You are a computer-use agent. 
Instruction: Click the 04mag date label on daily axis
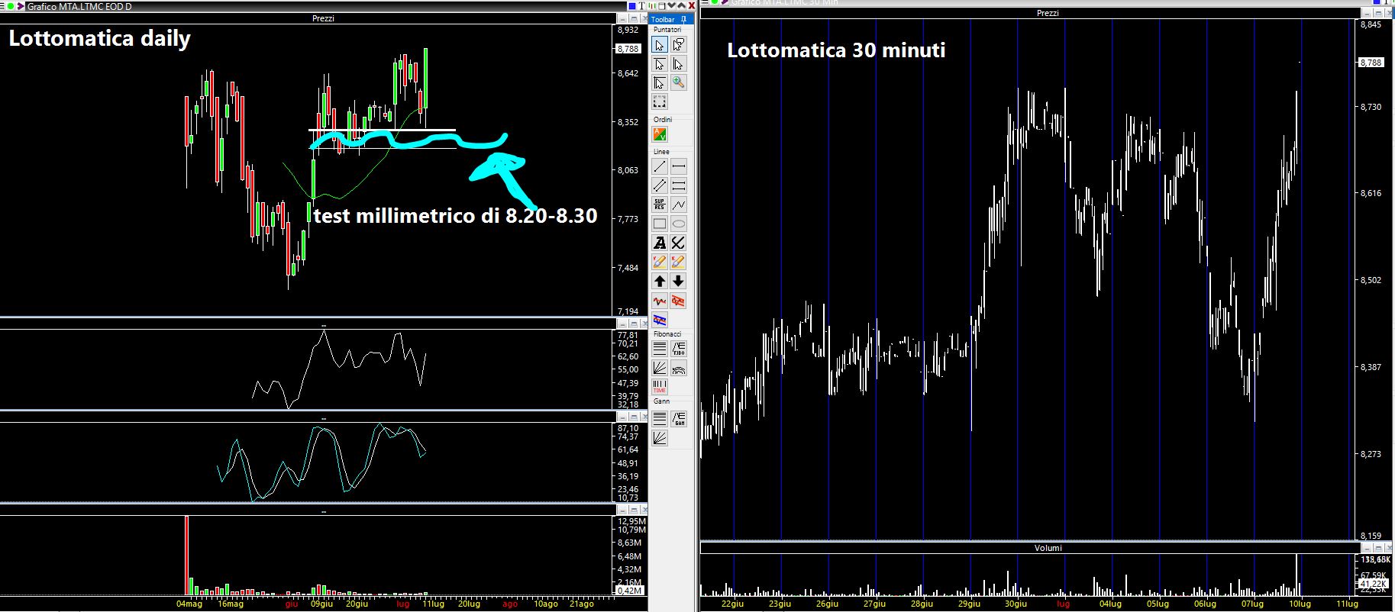[x=189, y=604]
